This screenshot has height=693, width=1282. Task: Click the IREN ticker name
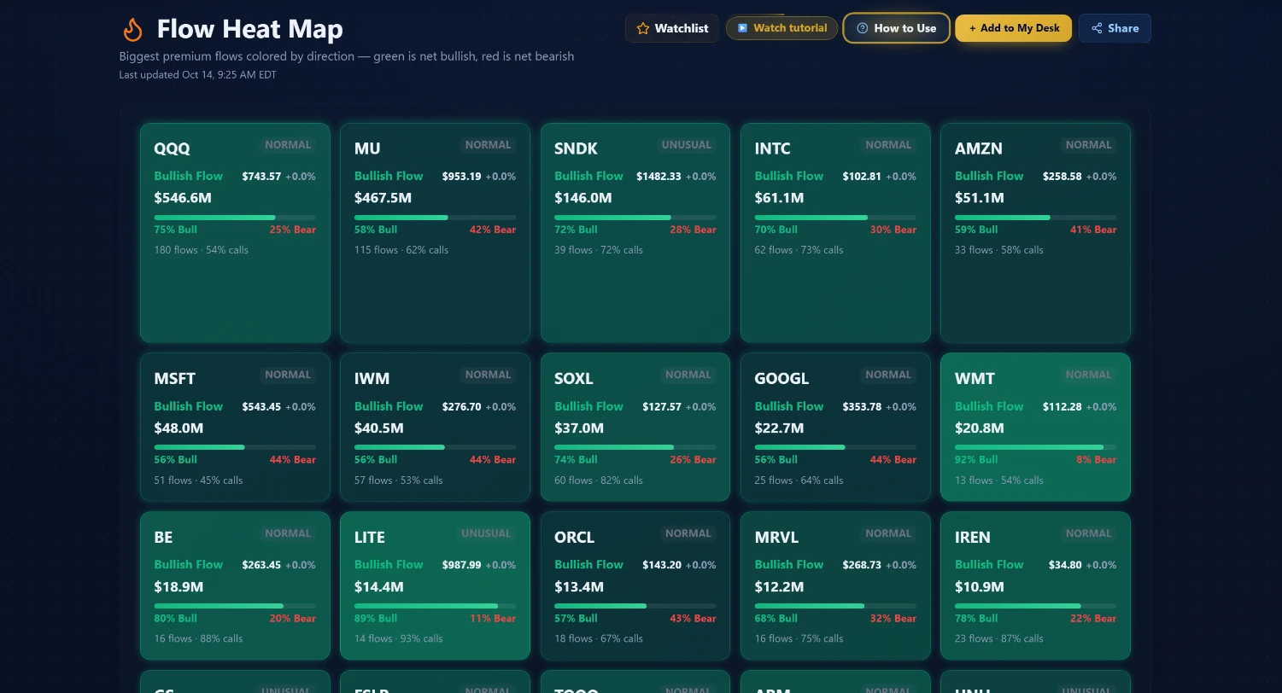coord(973,538)
